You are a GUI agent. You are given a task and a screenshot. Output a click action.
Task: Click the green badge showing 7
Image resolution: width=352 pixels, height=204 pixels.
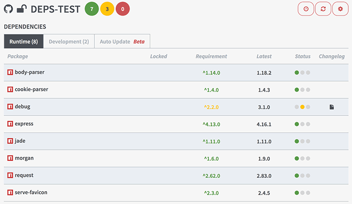[92, 9]
